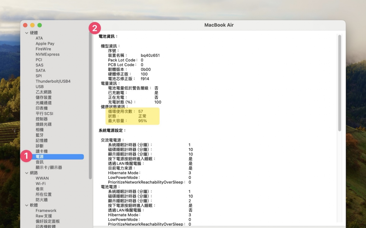Viewport: 366px width, 228px height.
Task: Select ATA in the sidebar
Action: pyautogui.click(x=39, y=38)
